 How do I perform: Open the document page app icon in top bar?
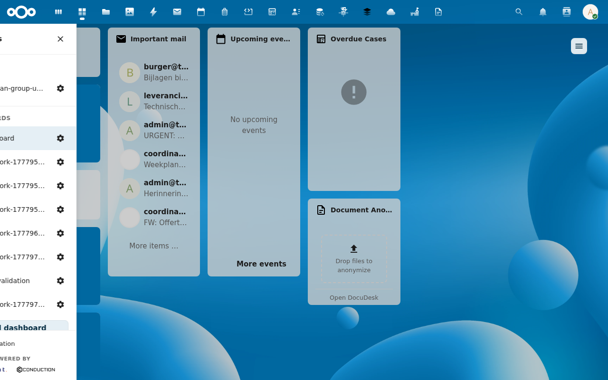click(x=438, y=12)
